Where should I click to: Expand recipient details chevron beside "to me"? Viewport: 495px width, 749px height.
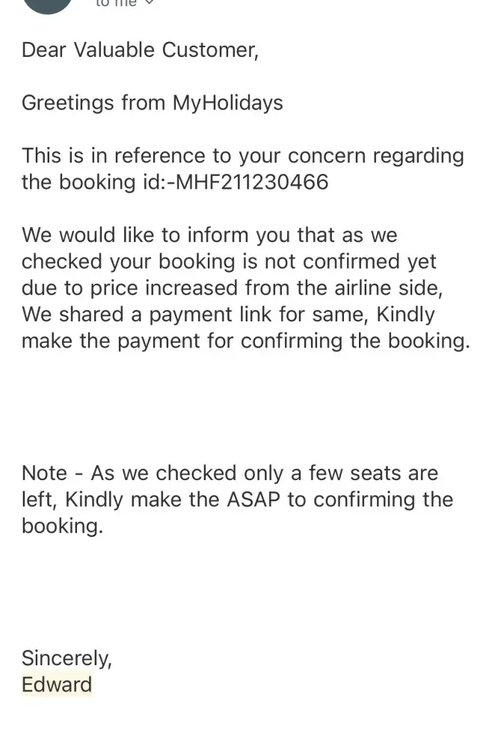pos(148,4)
